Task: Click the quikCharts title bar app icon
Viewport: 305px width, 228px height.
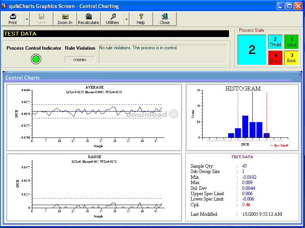Action: pyautogui.click(x=4, y=6)
